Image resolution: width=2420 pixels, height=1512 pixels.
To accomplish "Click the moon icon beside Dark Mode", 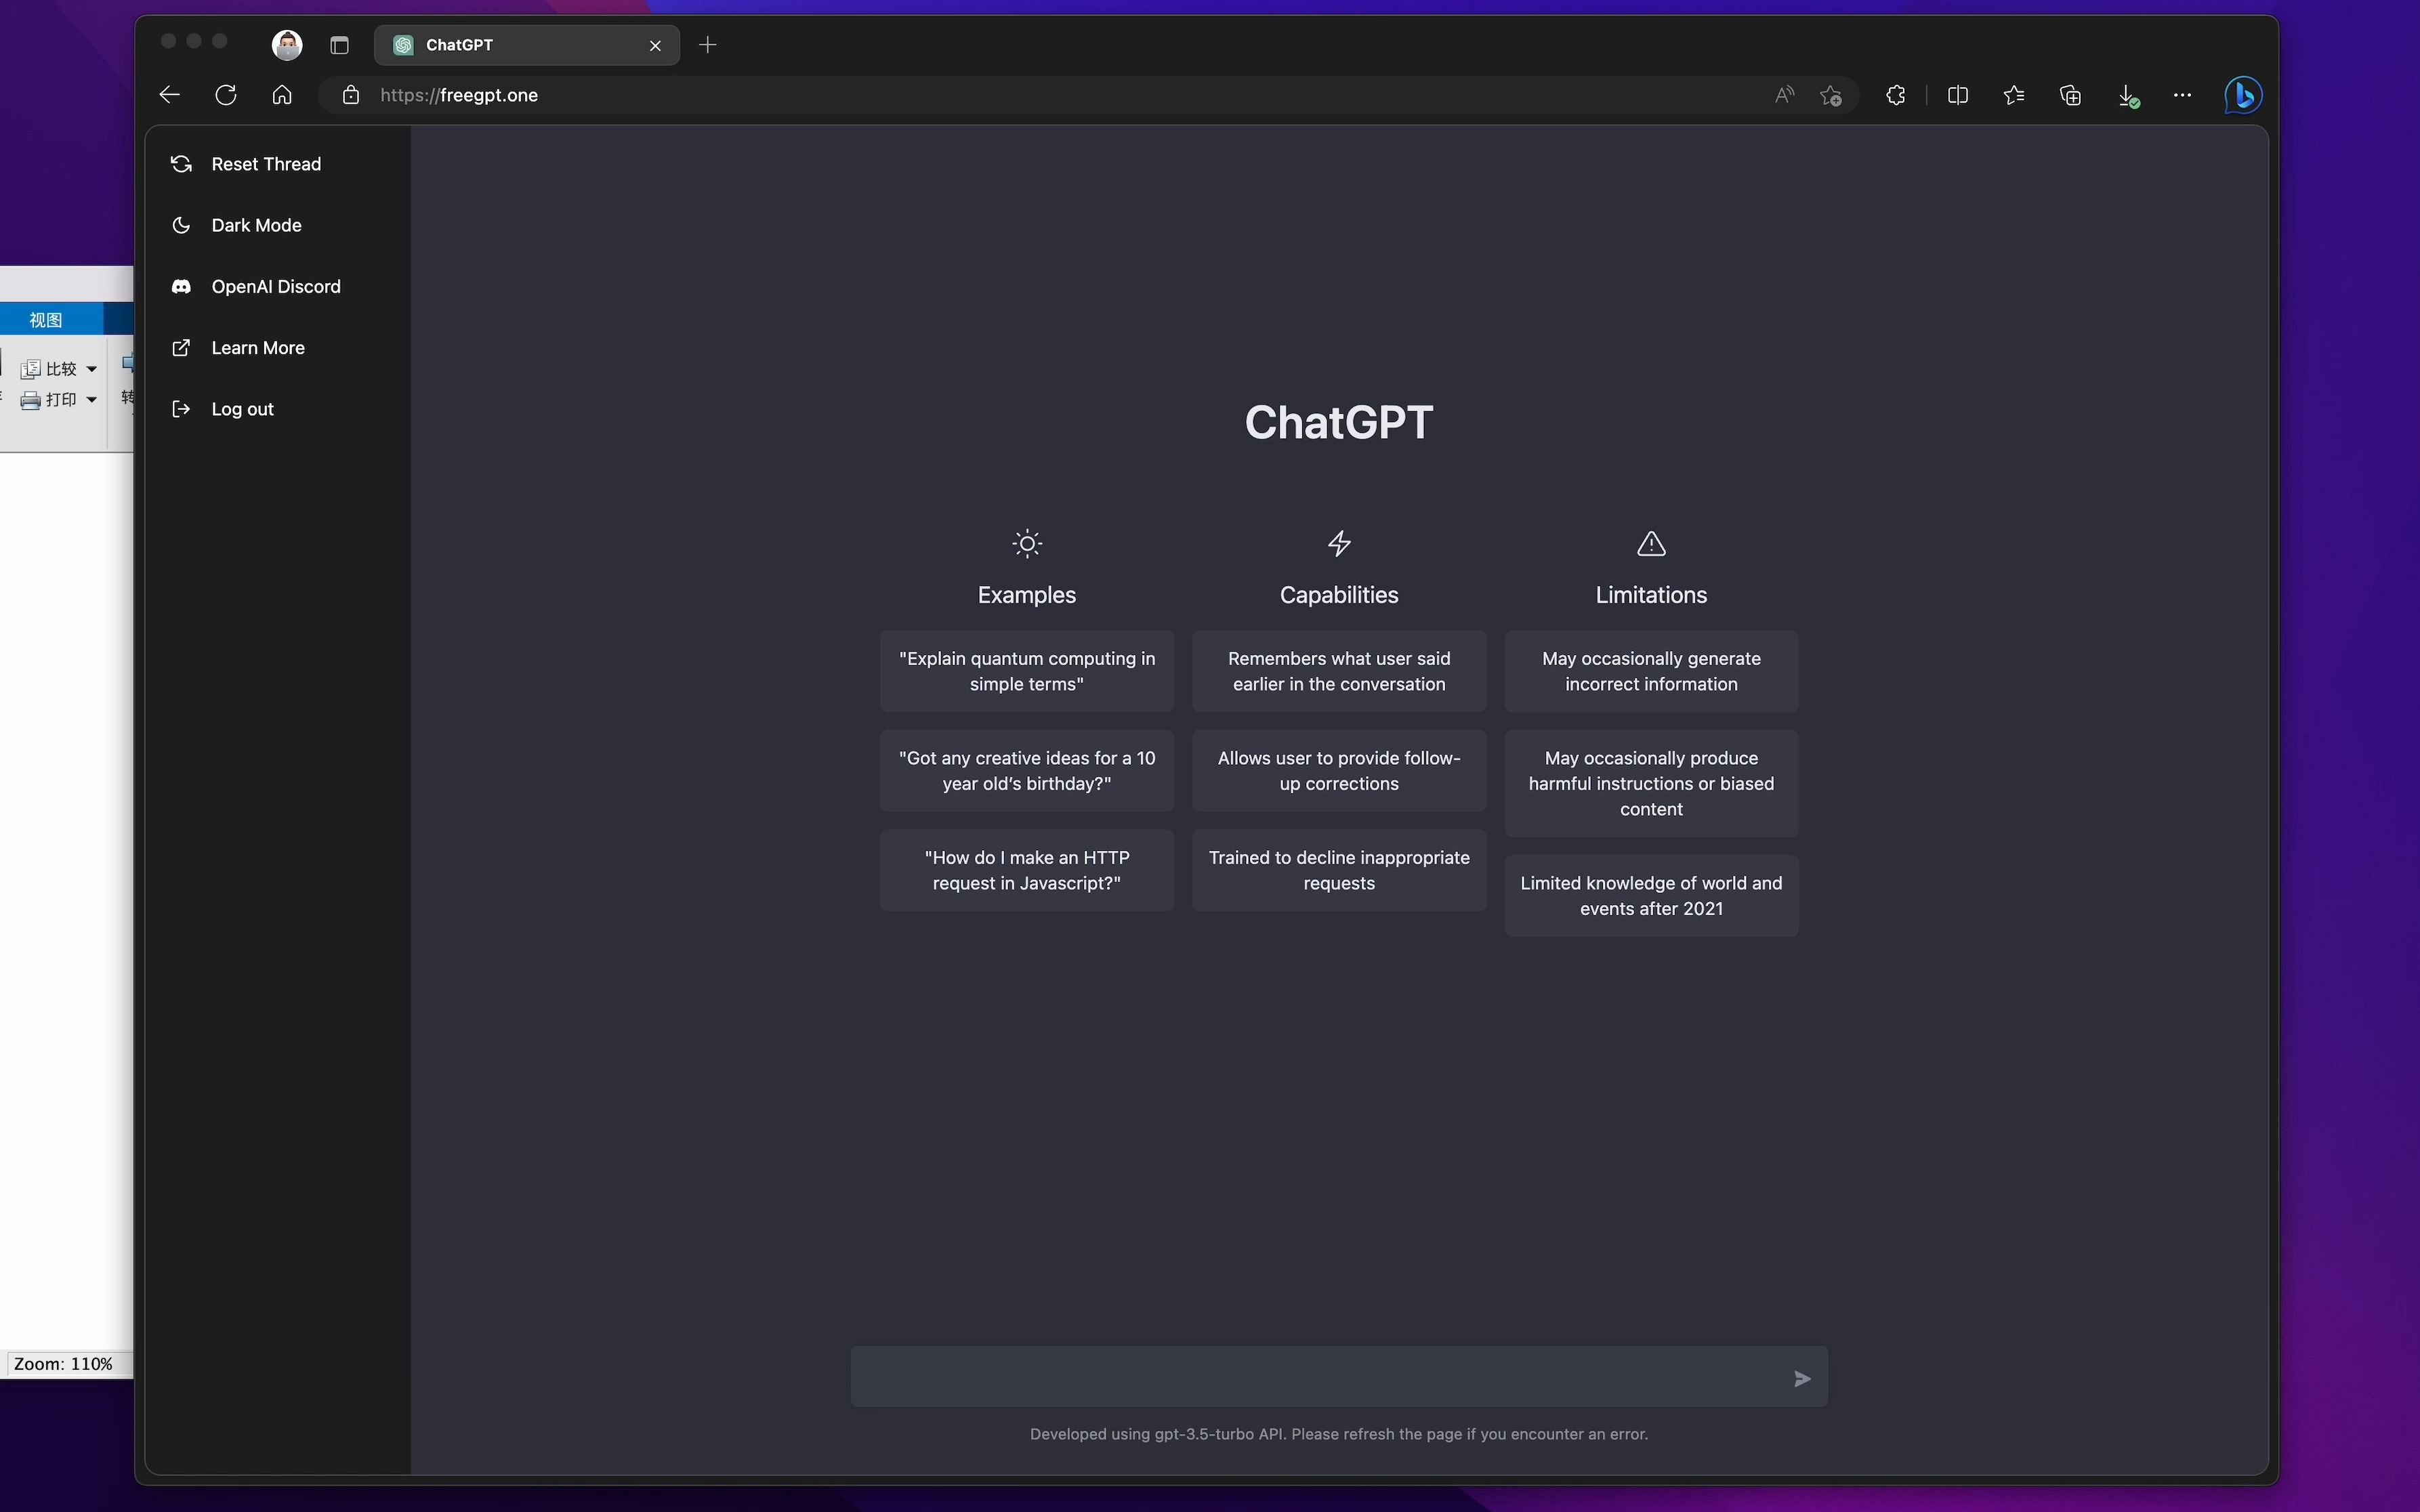I will (x=181, y=225).
